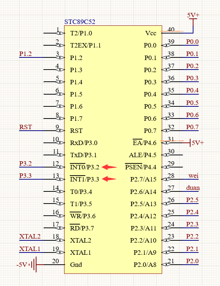Viewport: 220px width, 286px height.
Task: Click the Gnd pin name
Action: pyautogui.click(x=76, y=265)
